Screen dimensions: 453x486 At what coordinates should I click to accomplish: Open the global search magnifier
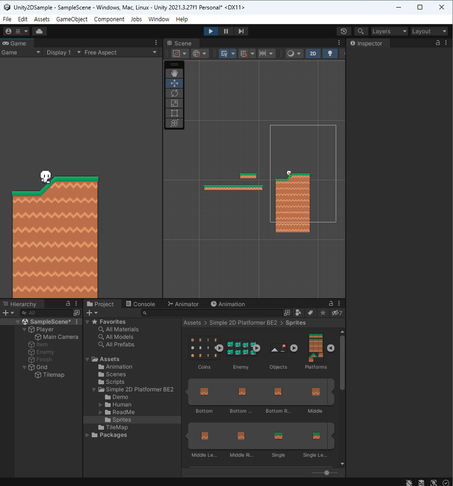pos(360,31)
